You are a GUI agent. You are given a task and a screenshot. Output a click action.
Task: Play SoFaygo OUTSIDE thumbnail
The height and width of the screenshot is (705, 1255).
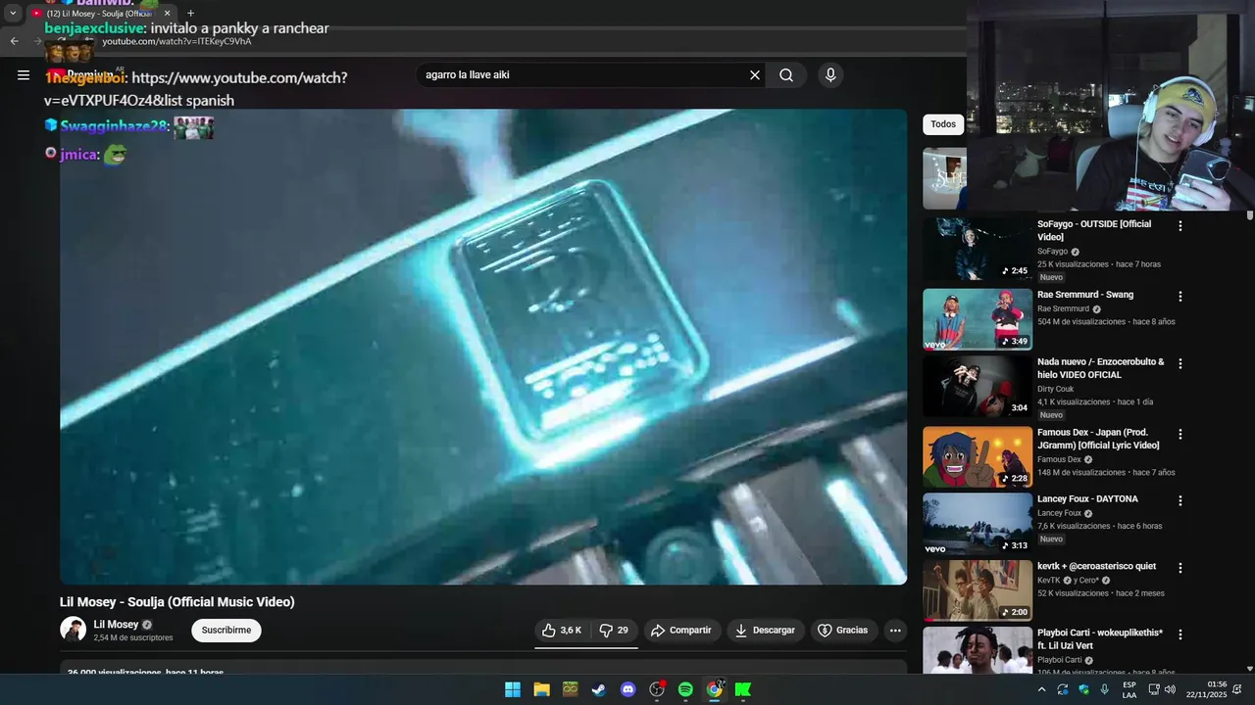[978, 249]
